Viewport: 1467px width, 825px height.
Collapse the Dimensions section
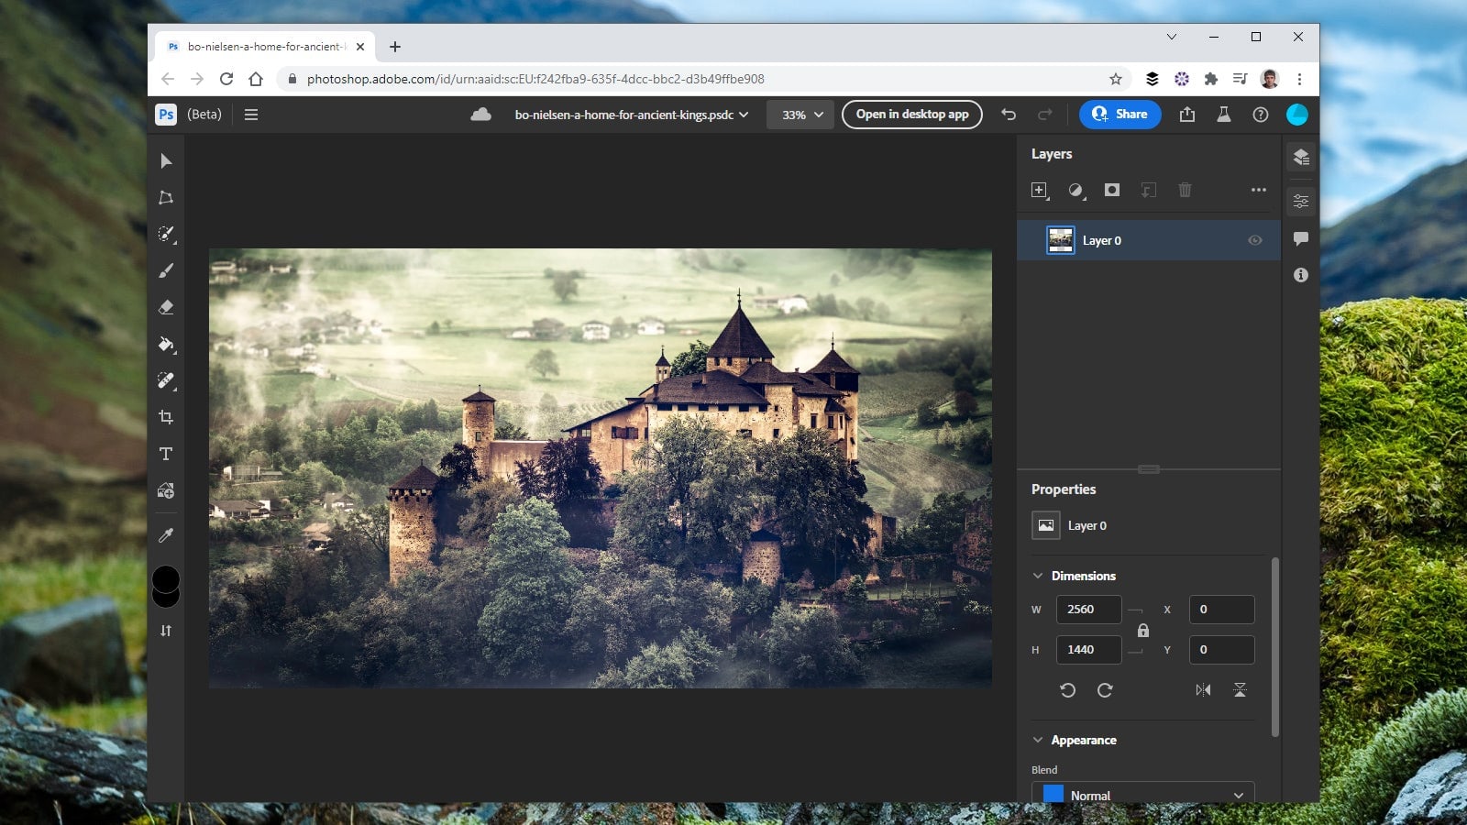tap(1038, 576)
